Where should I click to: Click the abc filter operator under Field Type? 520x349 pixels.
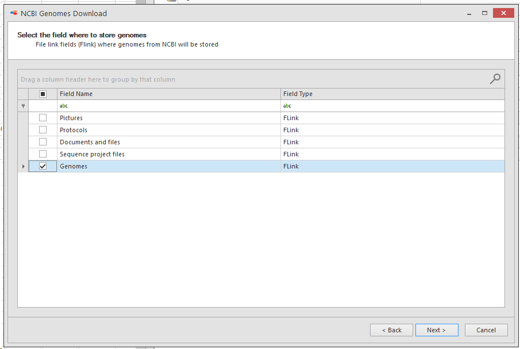coord(287,106)
